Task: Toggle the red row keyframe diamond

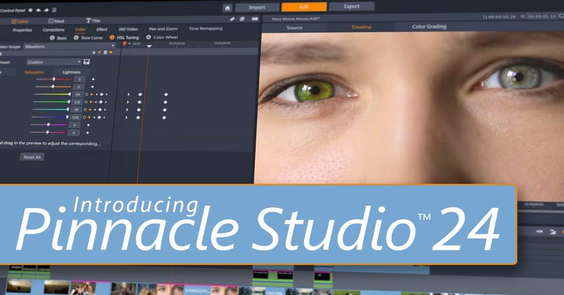Action: click(x=93, y=79)
